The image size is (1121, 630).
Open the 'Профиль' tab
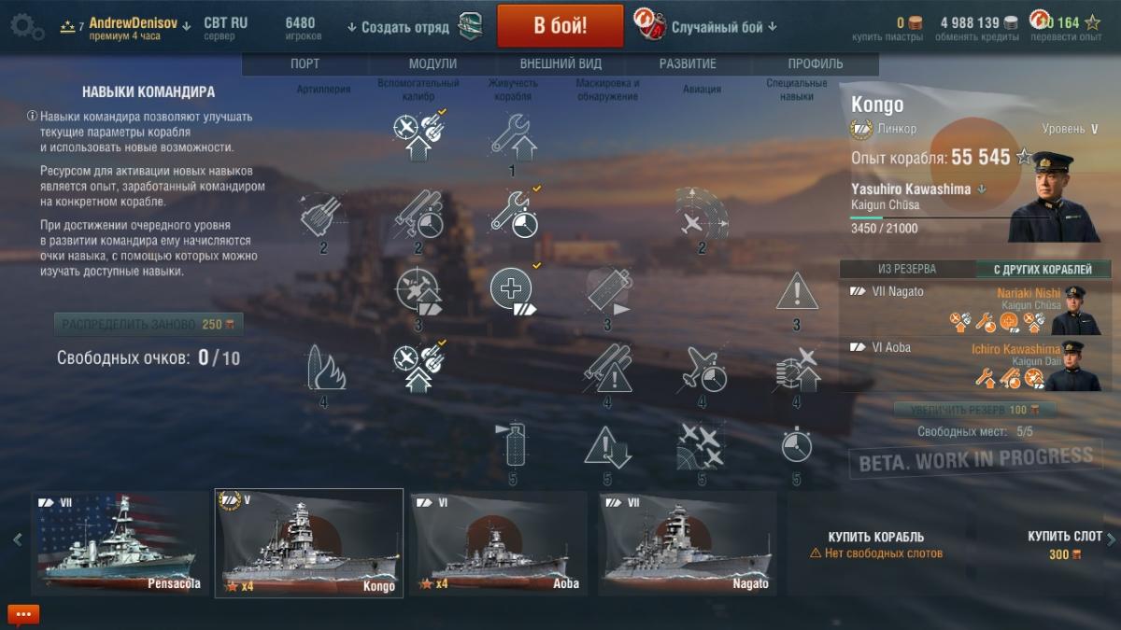coord(815,63)
